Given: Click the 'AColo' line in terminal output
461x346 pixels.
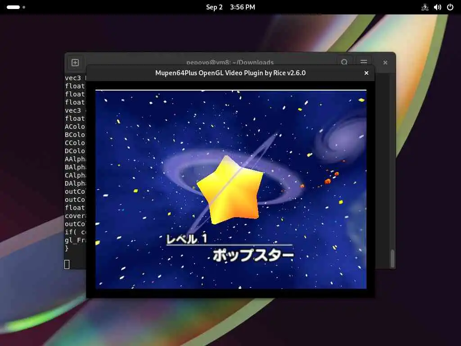Looking at the screenshot, I should pos(75,127).
